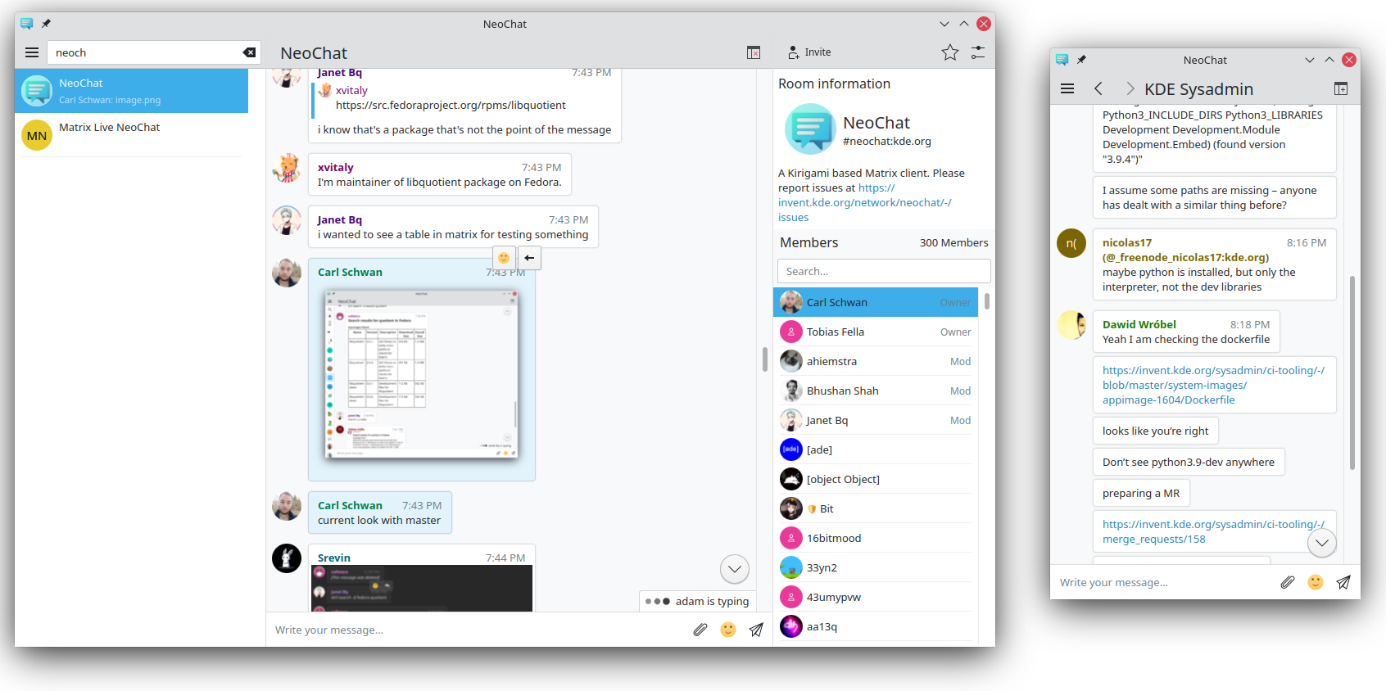The image size is (1386, 691).
Task: Toggle room info panel icon in NeoChat header
Action: [754, 52]
